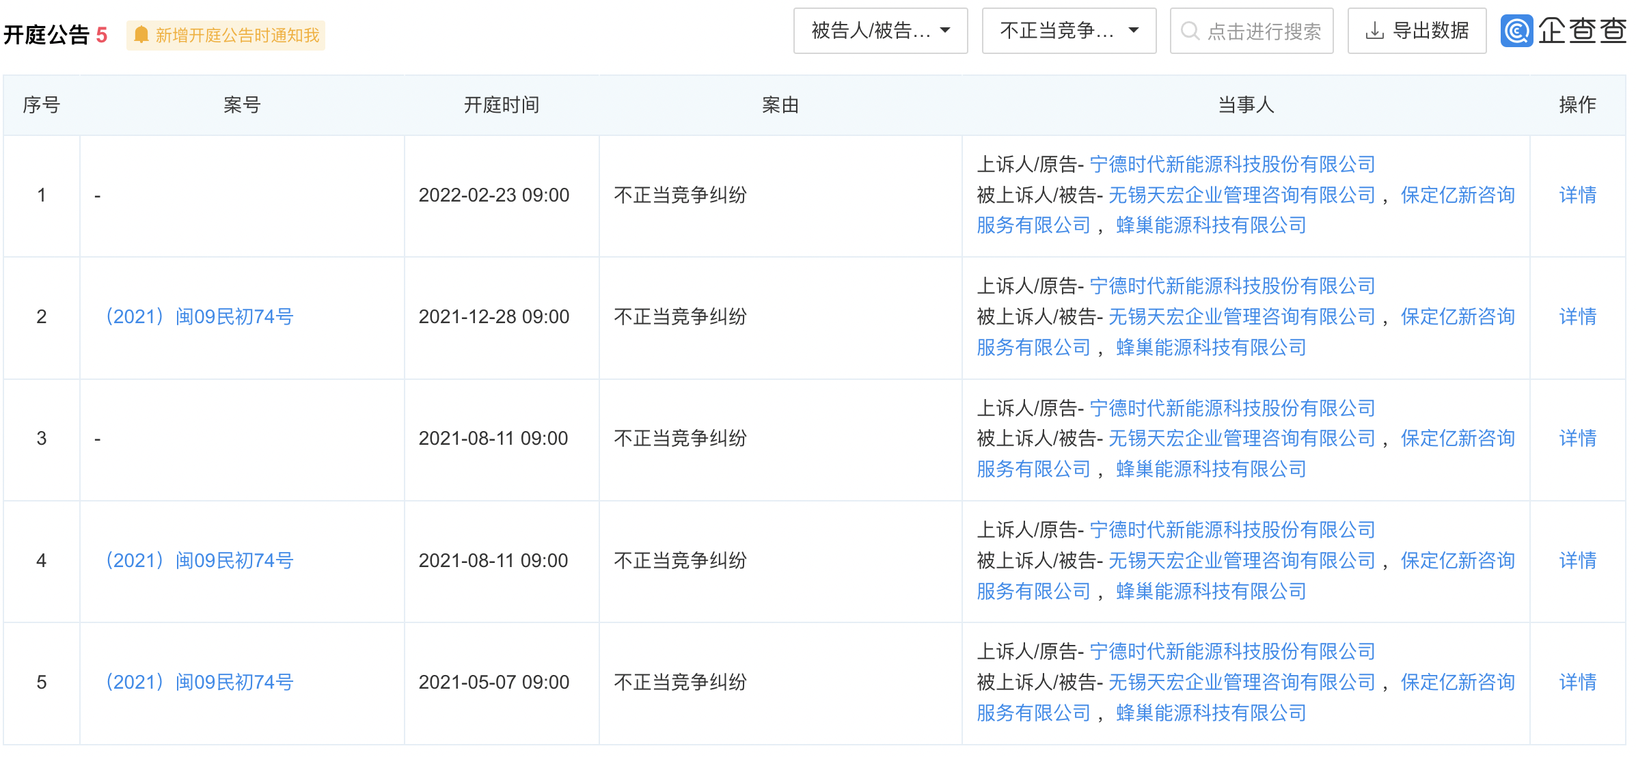
Task: Click the search magnifier icon
Action: pos(1190,31)
